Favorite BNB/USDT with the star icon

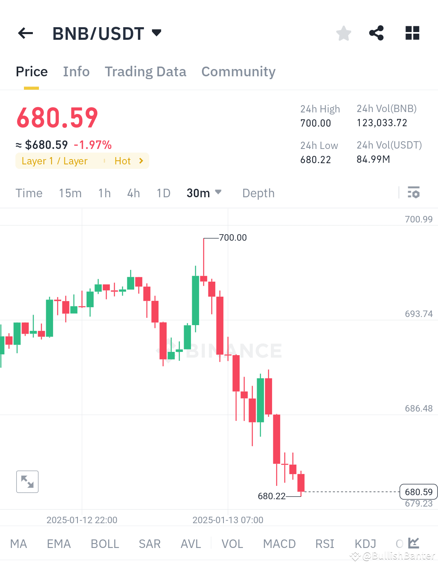pyautogui.click(x=344, y=33)
